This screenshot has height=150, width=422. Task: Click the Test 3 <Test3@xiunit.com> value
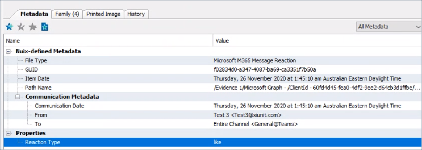pyautogui.click(x=248, y=115)
